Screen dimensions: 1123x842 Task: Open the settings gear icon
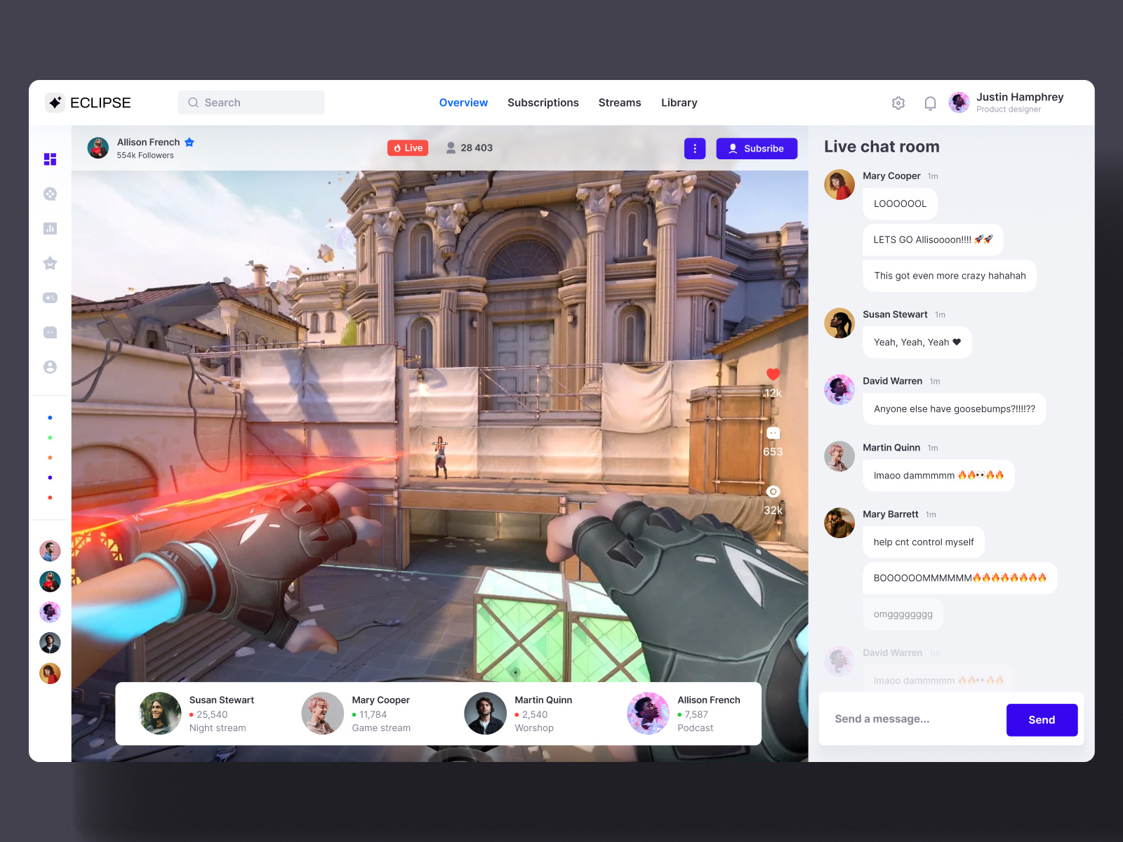(x=898, y=103)
